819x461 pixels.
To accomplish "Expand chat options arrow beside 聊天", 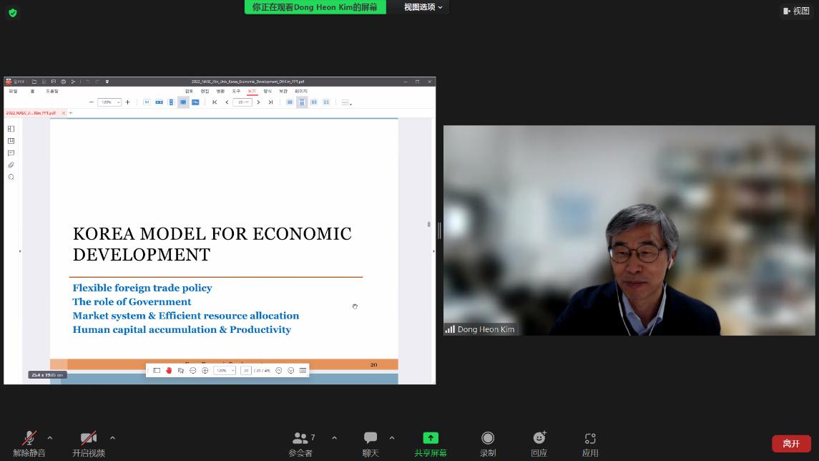I will (x=392, y=438).
